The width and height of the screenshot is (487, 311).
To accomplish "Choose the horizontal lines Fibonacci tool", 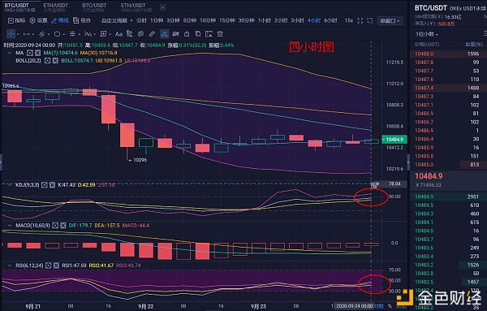I will [72, 34].
